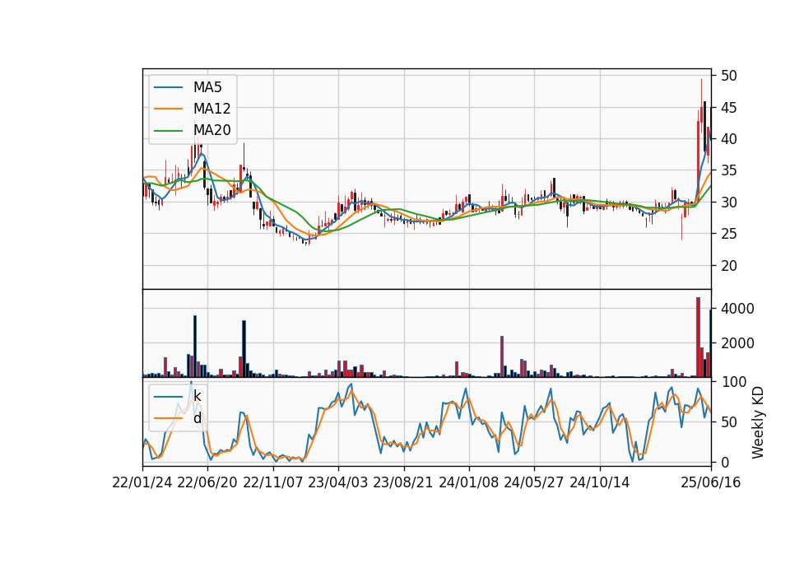Select the 25/06/16 date tick label
This screenshot has width=790, height=568.
(711, 482)
